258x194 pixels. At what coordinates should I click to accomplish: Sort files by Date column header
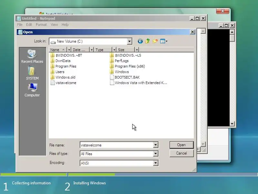point(81,50)
